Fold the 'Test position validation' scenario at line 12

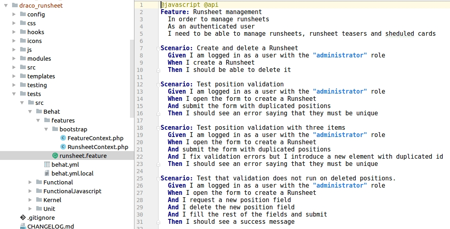[158, 84]
